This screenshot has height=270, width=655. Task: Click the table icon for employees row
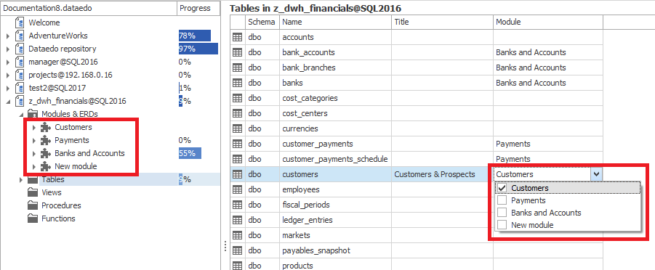tap(237, 189)
